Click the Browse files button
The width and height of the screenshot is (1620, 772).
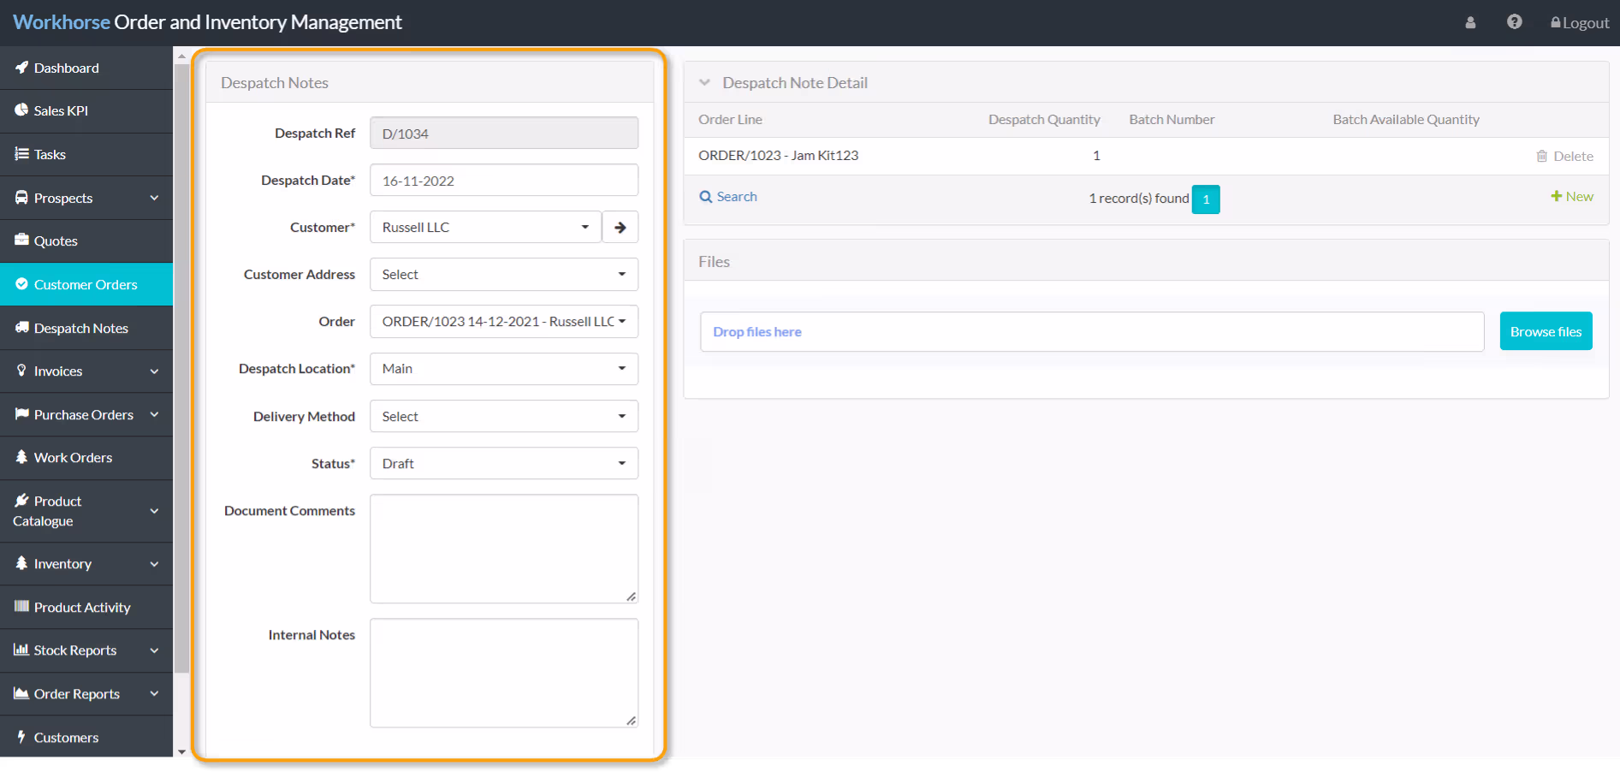click(x=1546, y=331)
